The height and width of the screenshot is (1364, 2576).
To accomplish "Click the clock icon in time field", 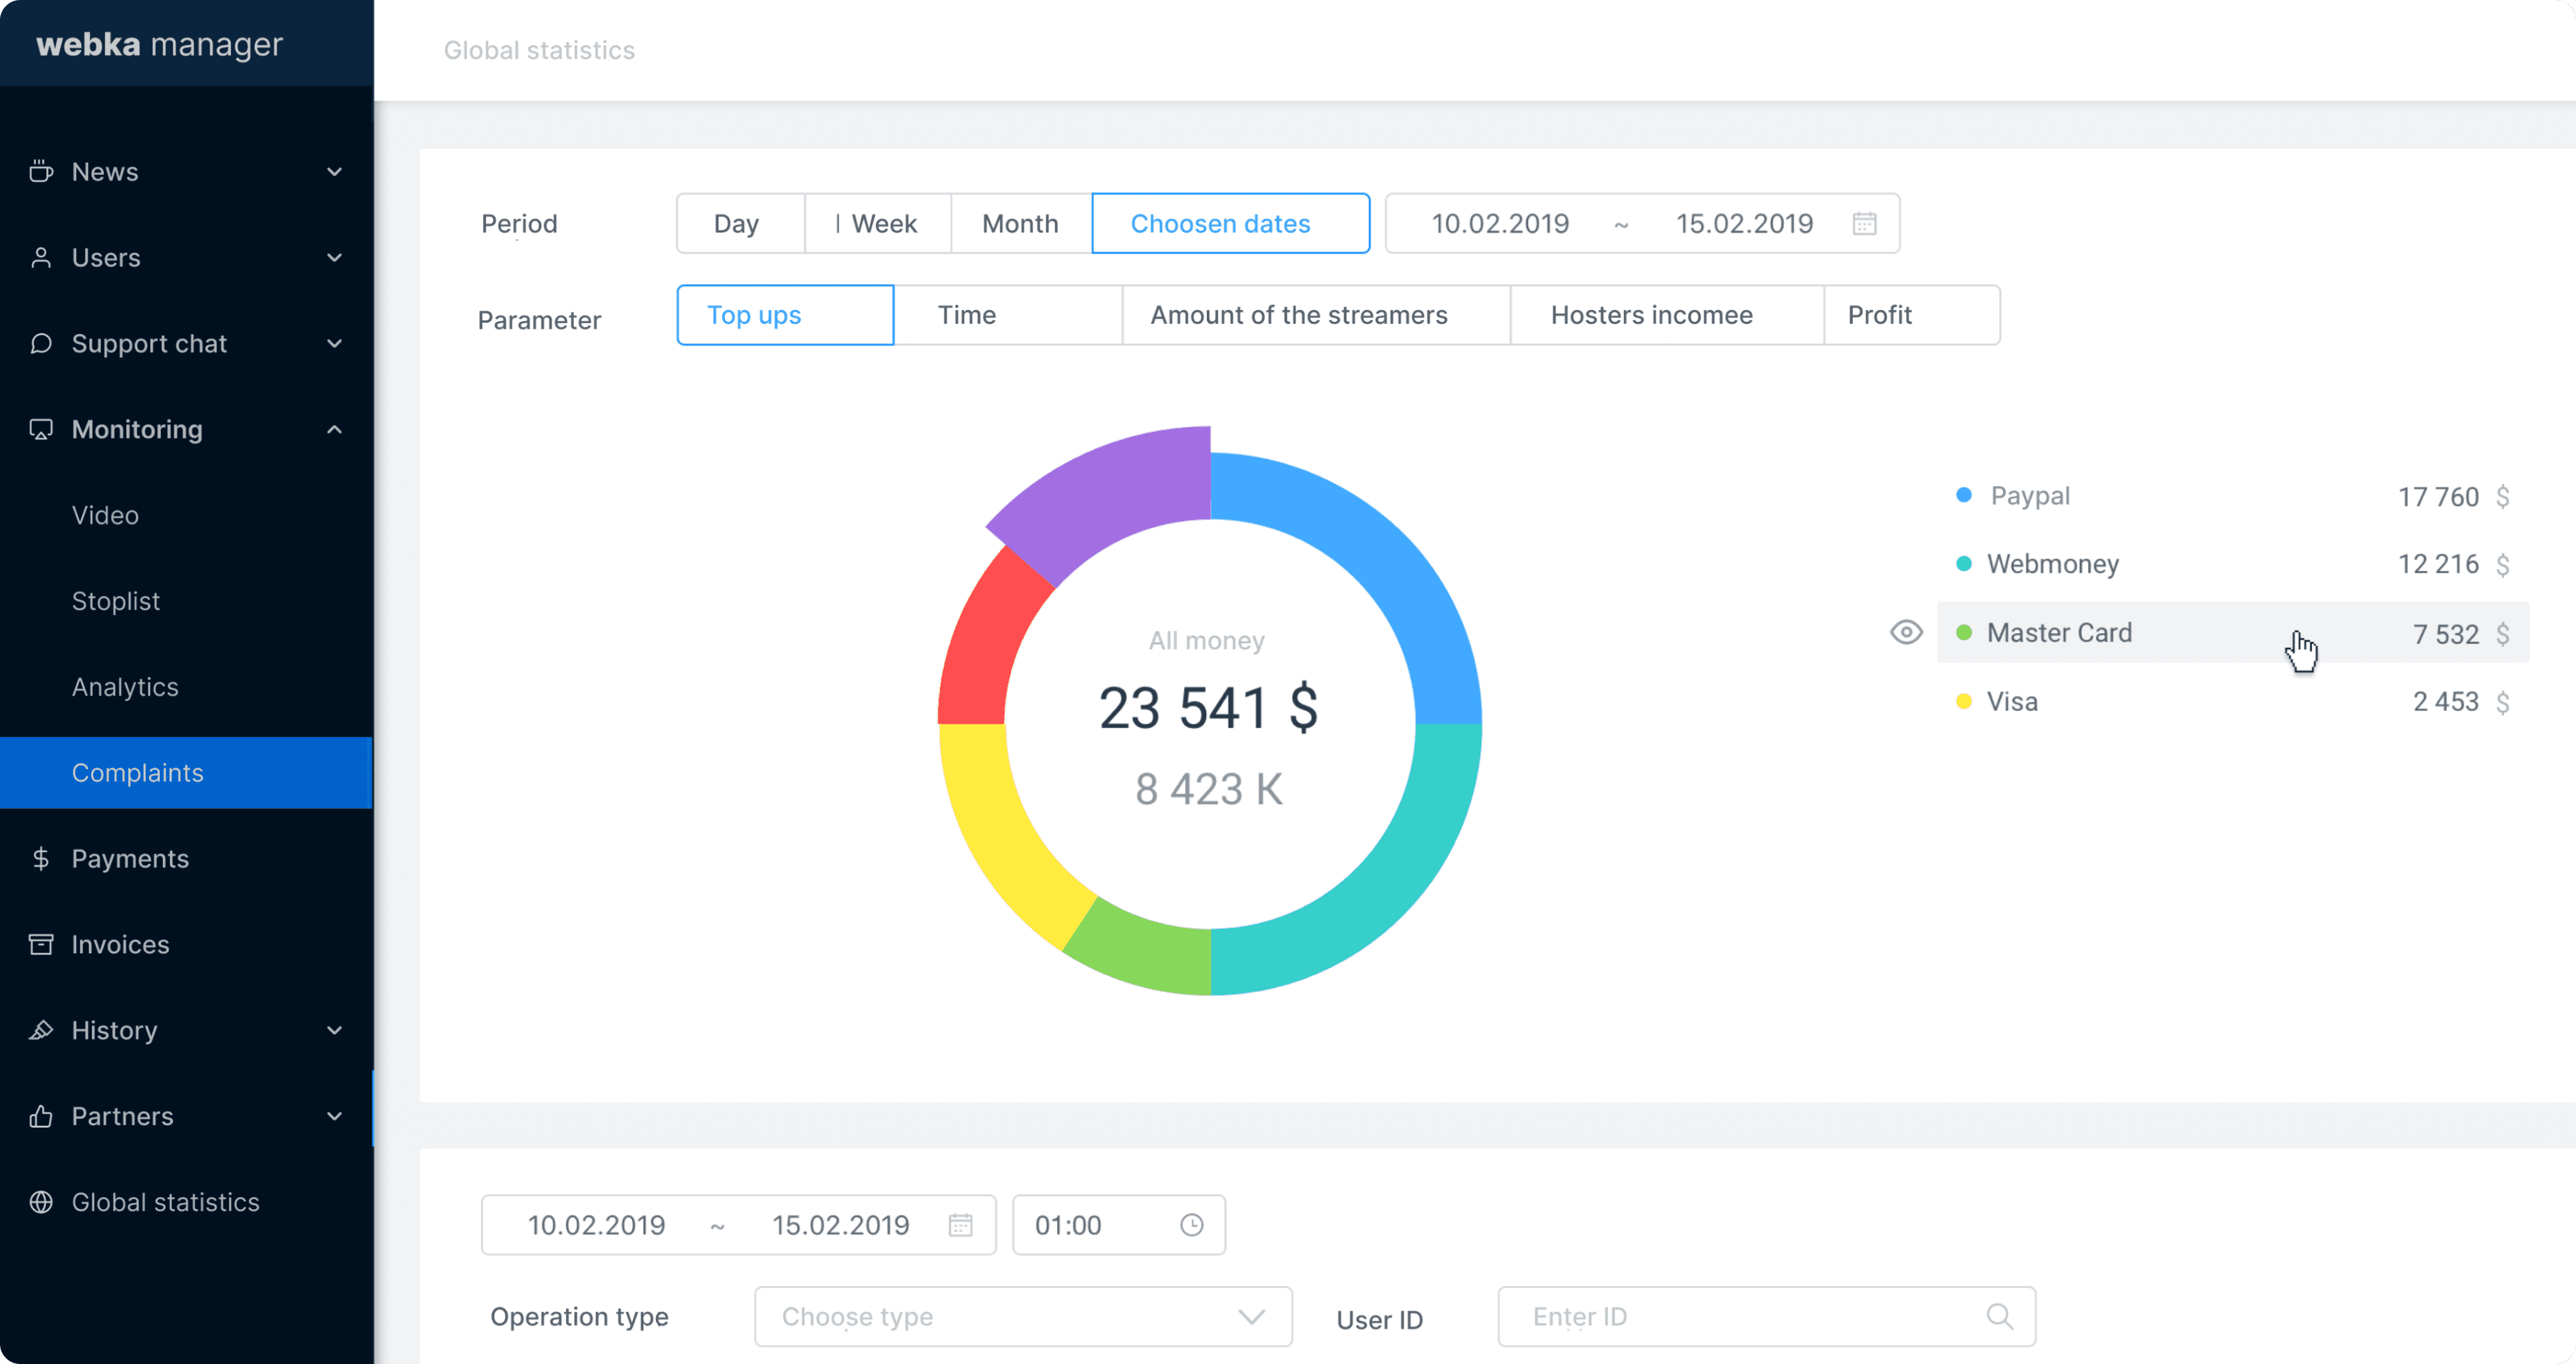I will click(1191, 1225).
